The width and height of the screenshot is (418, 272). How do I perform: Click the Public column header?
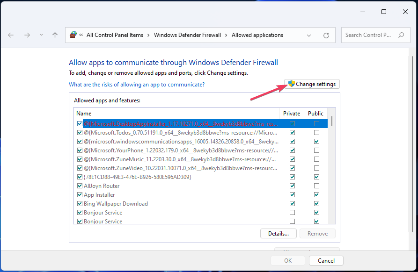315,114
